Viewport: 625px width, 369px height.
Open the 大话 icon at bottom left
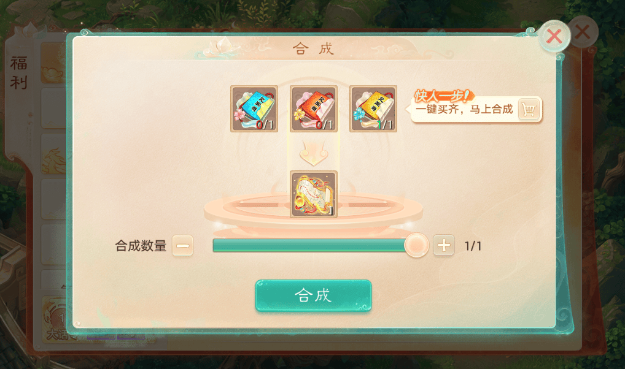(56, 319)
